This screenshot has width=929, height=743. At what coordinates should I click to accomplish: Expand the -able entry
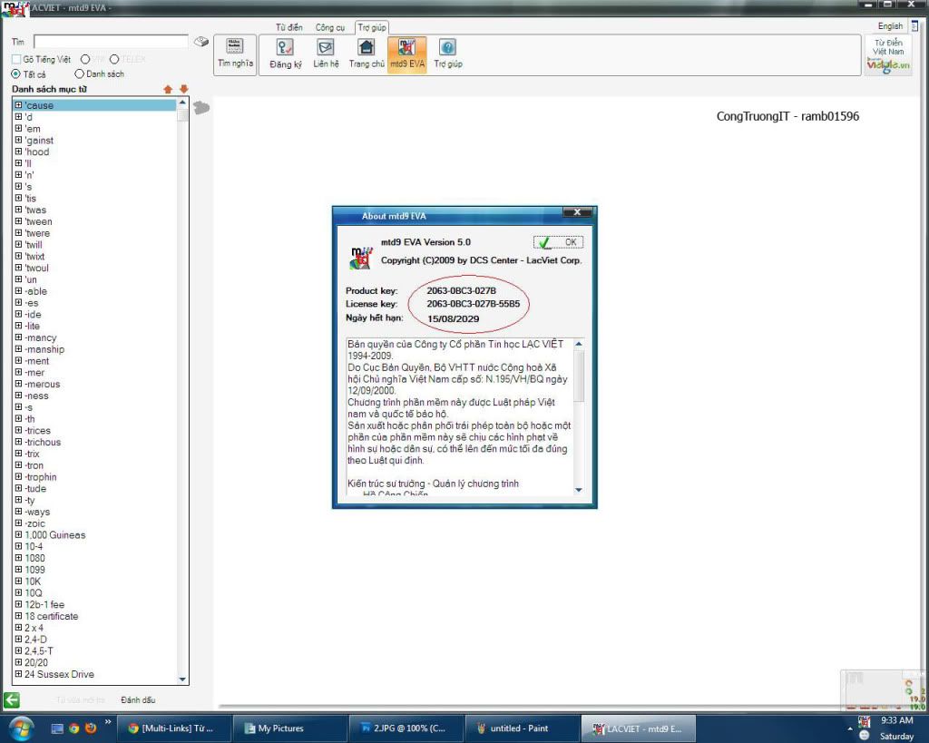pyautogui.click(x=18, y=291)
